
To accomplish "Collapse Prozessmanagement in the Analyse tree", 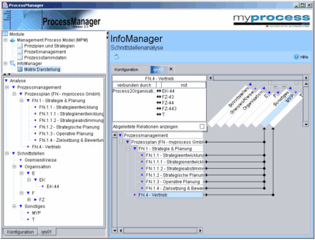I will (x=7, y=88).
